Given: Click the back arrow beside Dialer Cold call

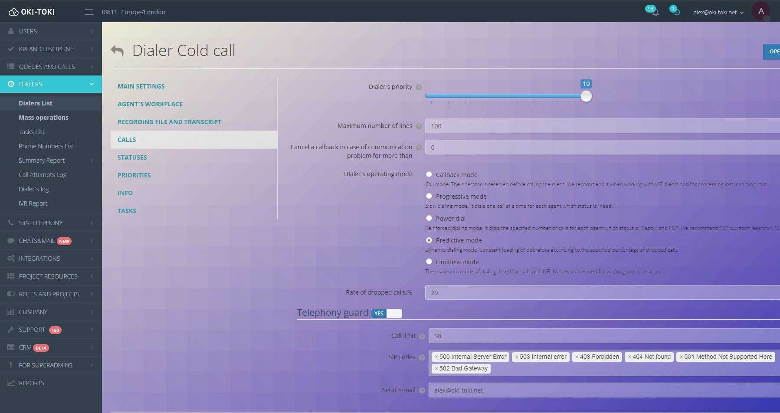Looking at the screenshot, I should click(x=117, y=51).
